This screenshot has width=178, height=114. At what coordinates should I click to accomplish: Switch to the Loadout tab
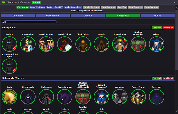[x=88, y=15]
